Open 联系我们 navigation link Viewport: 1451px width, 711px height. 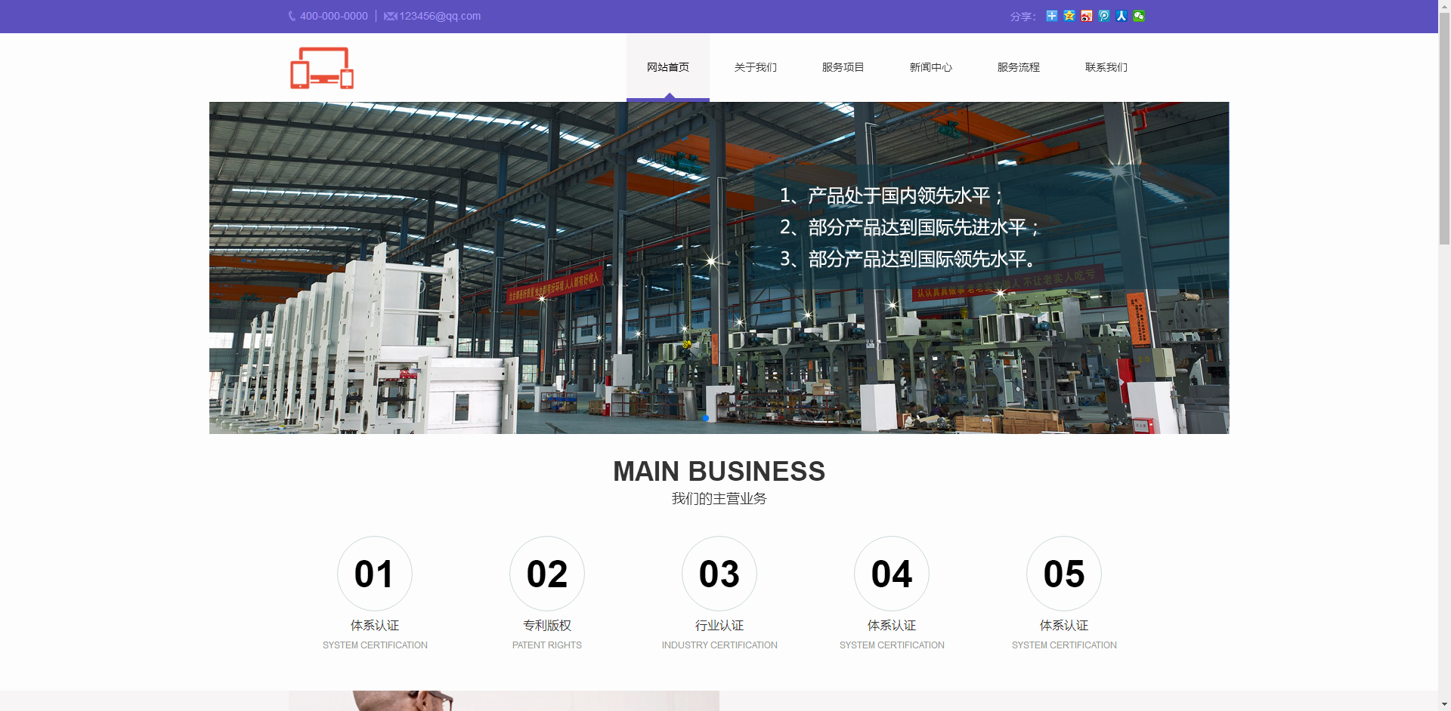pyautogui.click(x=1106, y=67)
